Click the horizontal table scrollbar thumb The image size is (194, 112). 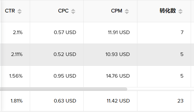pos(63,89)
